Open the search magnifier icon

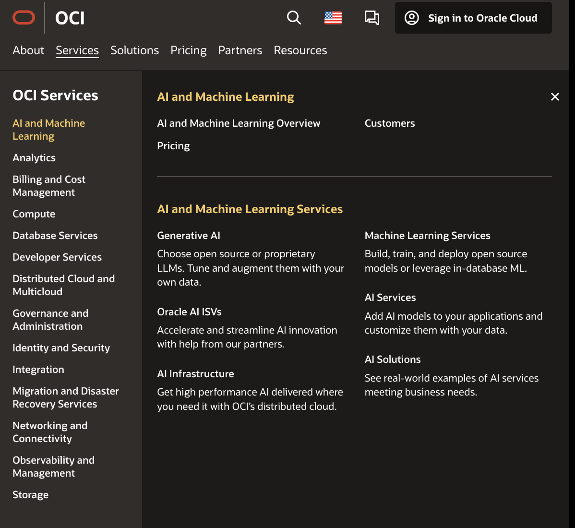294,18
